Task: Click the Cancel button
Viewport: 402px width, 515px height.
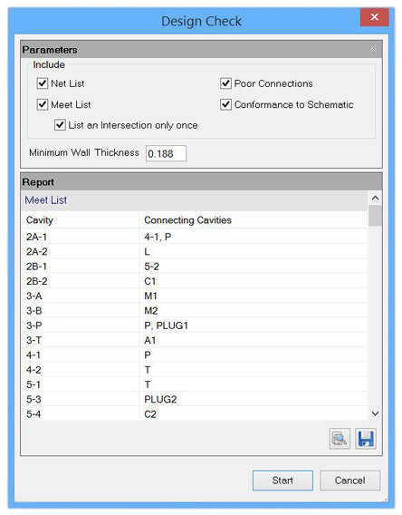Action: tap(349, 481)
